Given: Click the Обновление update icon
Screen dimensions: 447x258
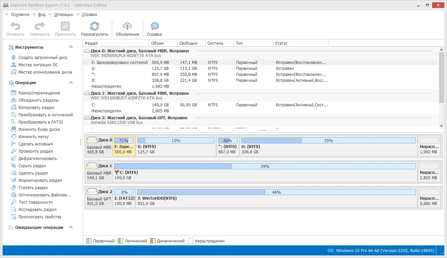Looking at the screenshot, I should tap(127, 26).
